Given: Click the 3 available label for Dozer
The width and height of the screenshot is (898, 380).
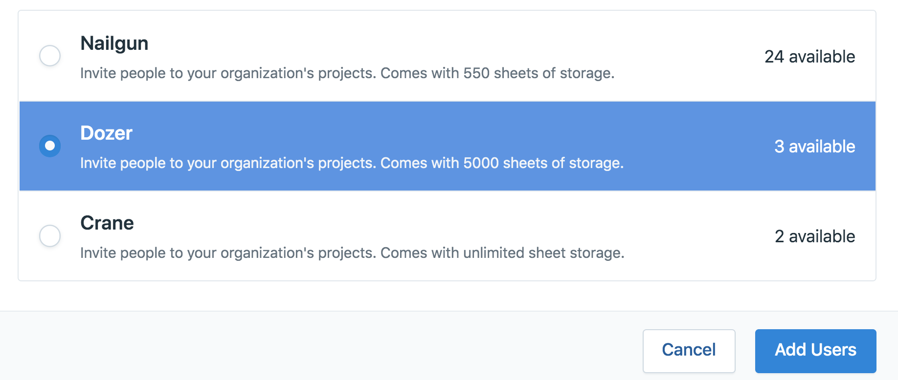Looking at the screenshot, I should pyautogui.click(x=815, y=146).
